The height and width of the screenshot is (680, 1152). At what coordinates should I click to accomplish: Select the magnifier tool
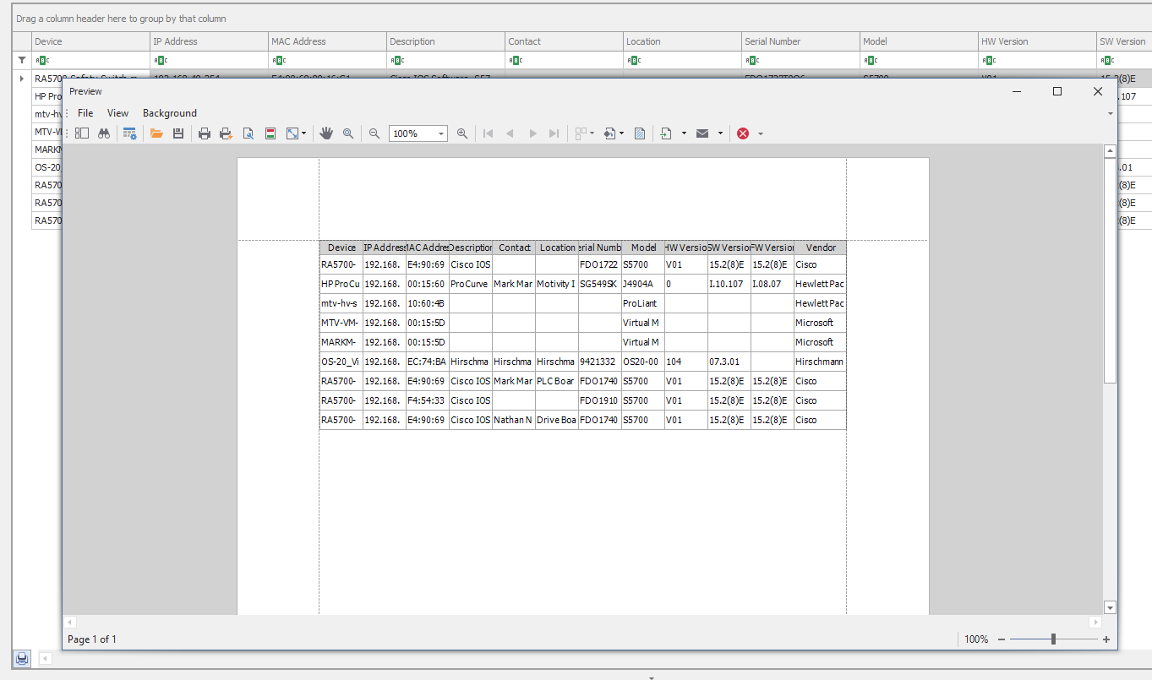pyautogui.click(x=347, y=133)
